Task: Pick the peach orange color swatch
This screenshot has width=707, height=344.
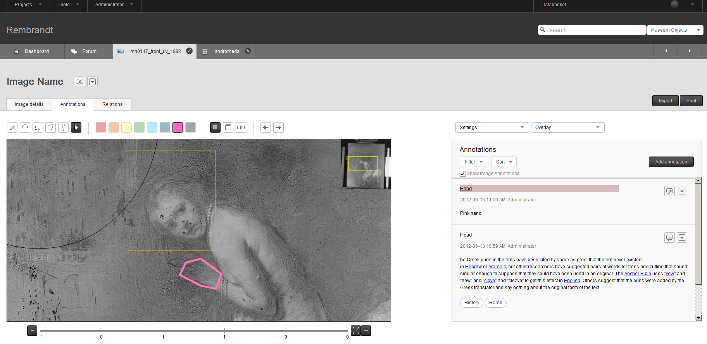Action: click(x=114, y=127)
